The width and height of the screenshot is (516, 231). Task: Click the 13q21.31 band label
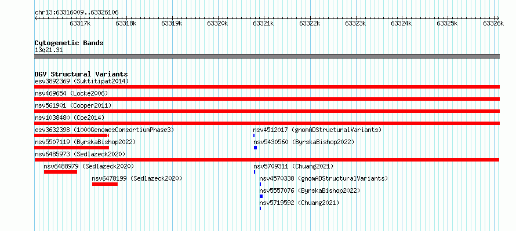pyautogui.click(x=49, y=50)
